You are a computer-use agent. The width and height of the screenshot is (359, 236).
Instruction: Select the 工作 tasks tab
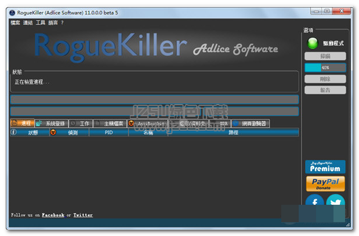[81, 123]
